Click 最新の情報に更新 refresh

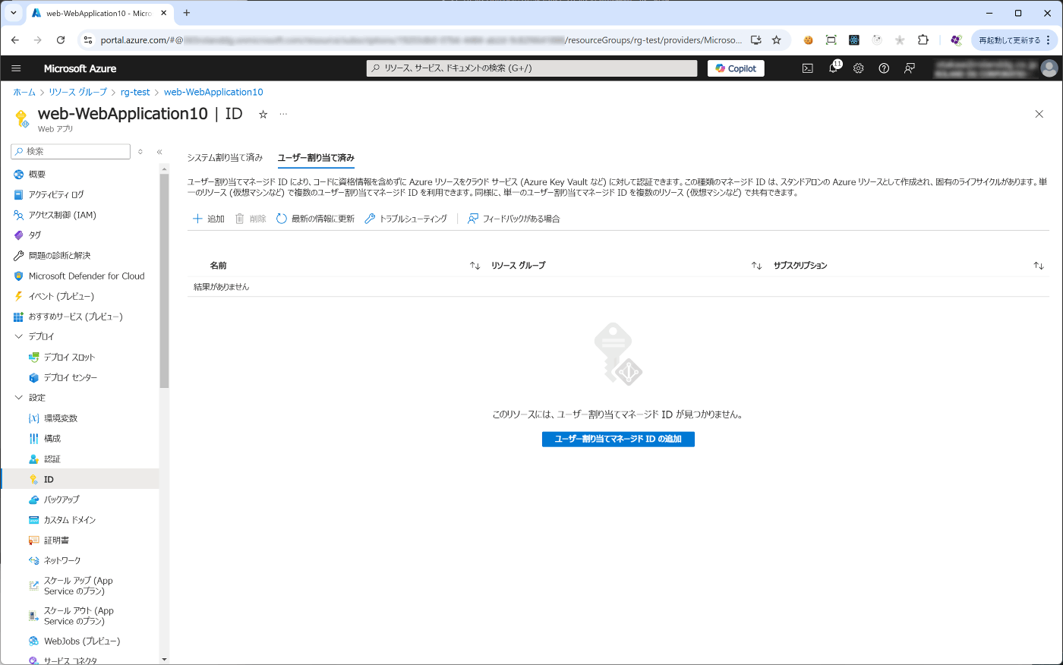[315, 219]
